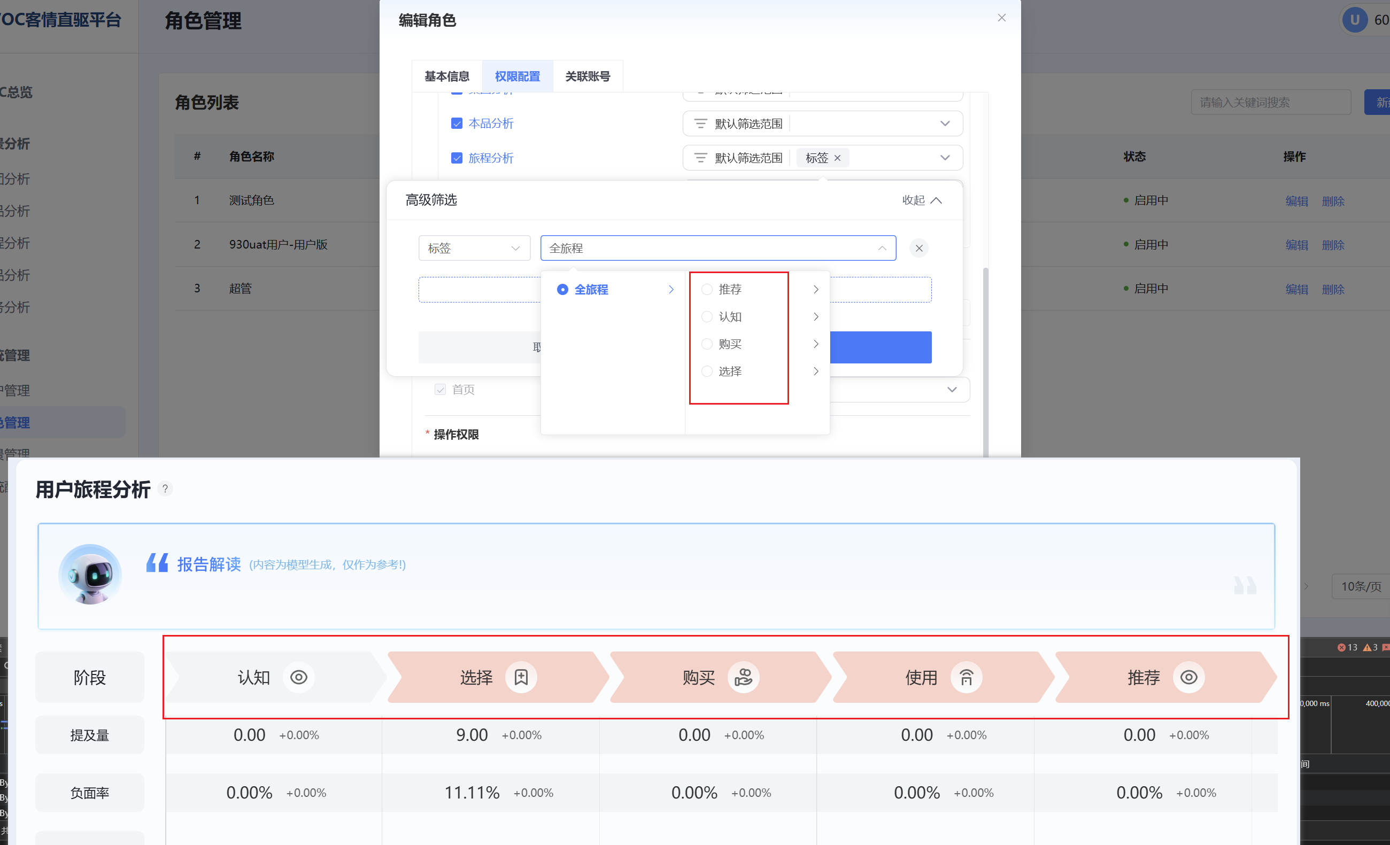Image resolution: width=1390 pixels, height=845 pixels.
Task: Click the wifi-like icon in 使用 stage
Action: [966, 677]
